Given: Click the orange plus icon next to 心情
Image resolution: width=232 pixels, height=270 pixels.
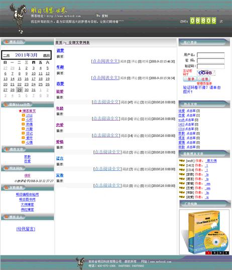Looking at the screenshot, I should [x=23, y=142].
